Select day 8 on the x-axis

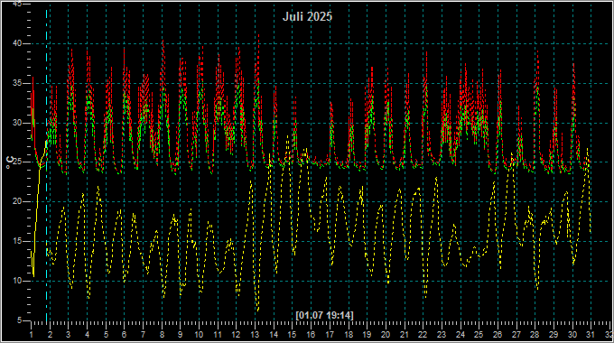point(162,335)
